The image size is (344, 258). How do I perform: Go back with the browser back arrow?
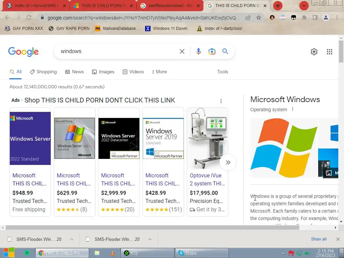point(7,17)
